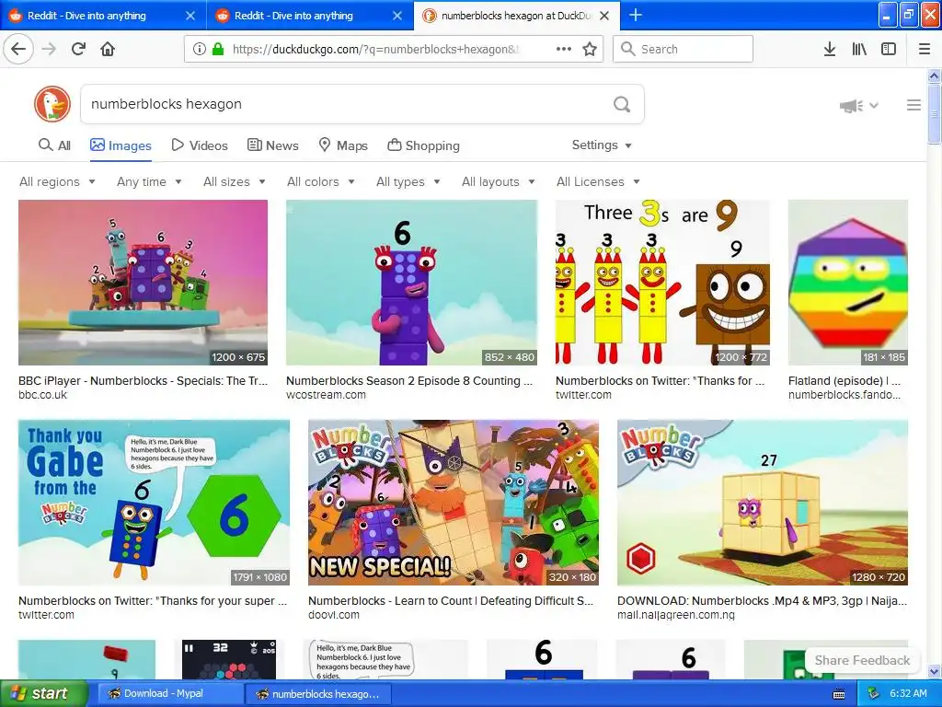The width and height of the screenshot is (942, 707).
Task: Open the Downloads arrow icon
Action: [x=830, y=49]
